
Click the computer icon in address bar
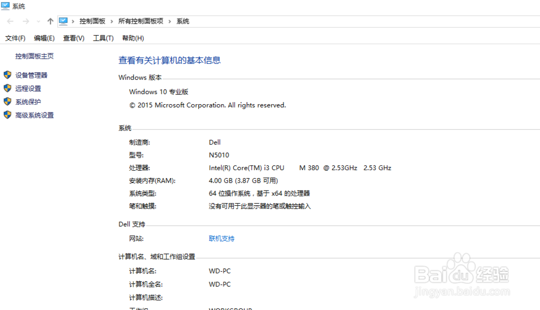click(63, 22)
